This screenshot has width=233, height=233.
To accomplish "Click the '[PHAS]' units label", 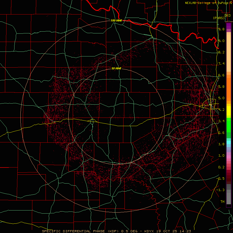I will 219,18.
